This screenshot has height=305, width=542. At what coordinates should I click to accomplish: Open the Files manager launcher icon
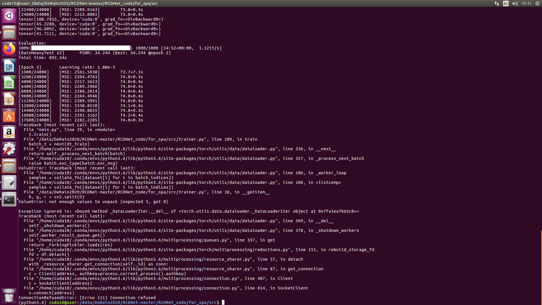click(x=9, y=32)
